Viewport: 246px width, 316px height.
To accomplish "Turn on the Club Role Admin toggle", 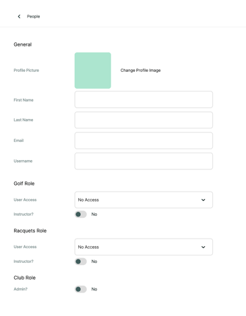I will pos(81,289).
